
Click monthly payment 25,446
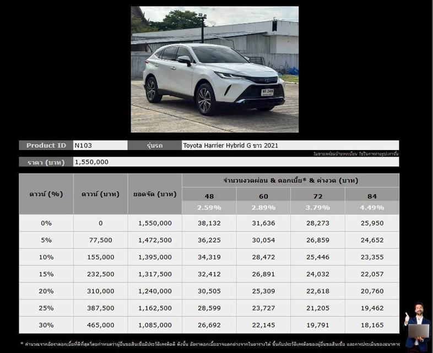tap(317, 257)
